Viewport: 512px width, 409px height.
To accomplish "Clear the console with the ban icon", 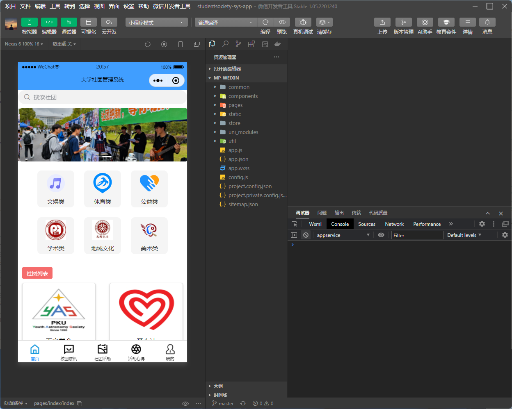I will (x=306, y=235).
